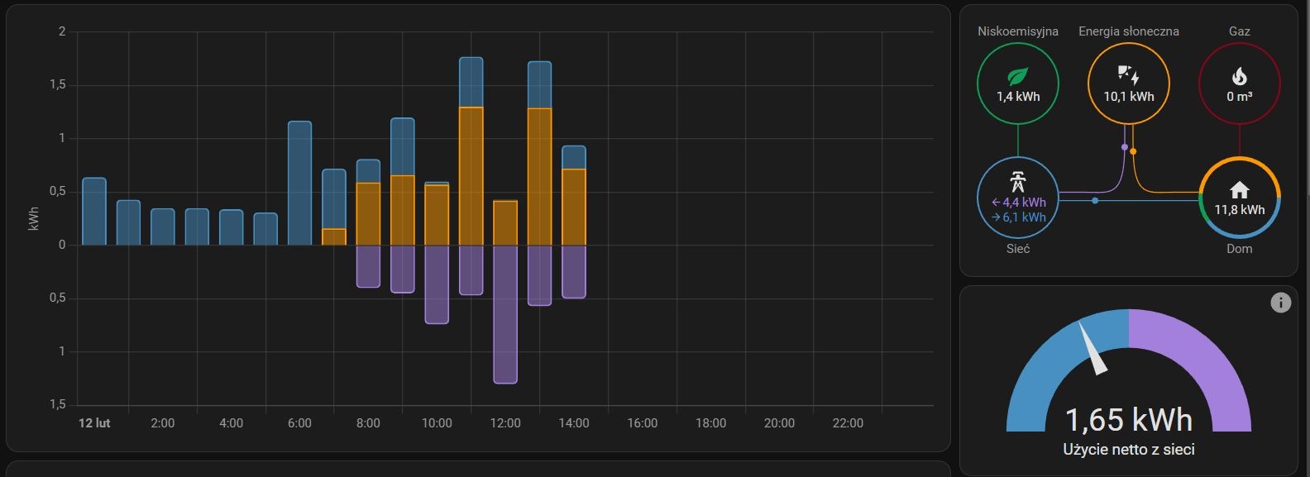Viewport: 1310px width, 477px height.
Task: Click the gas flame icon
Action: 1239,76
